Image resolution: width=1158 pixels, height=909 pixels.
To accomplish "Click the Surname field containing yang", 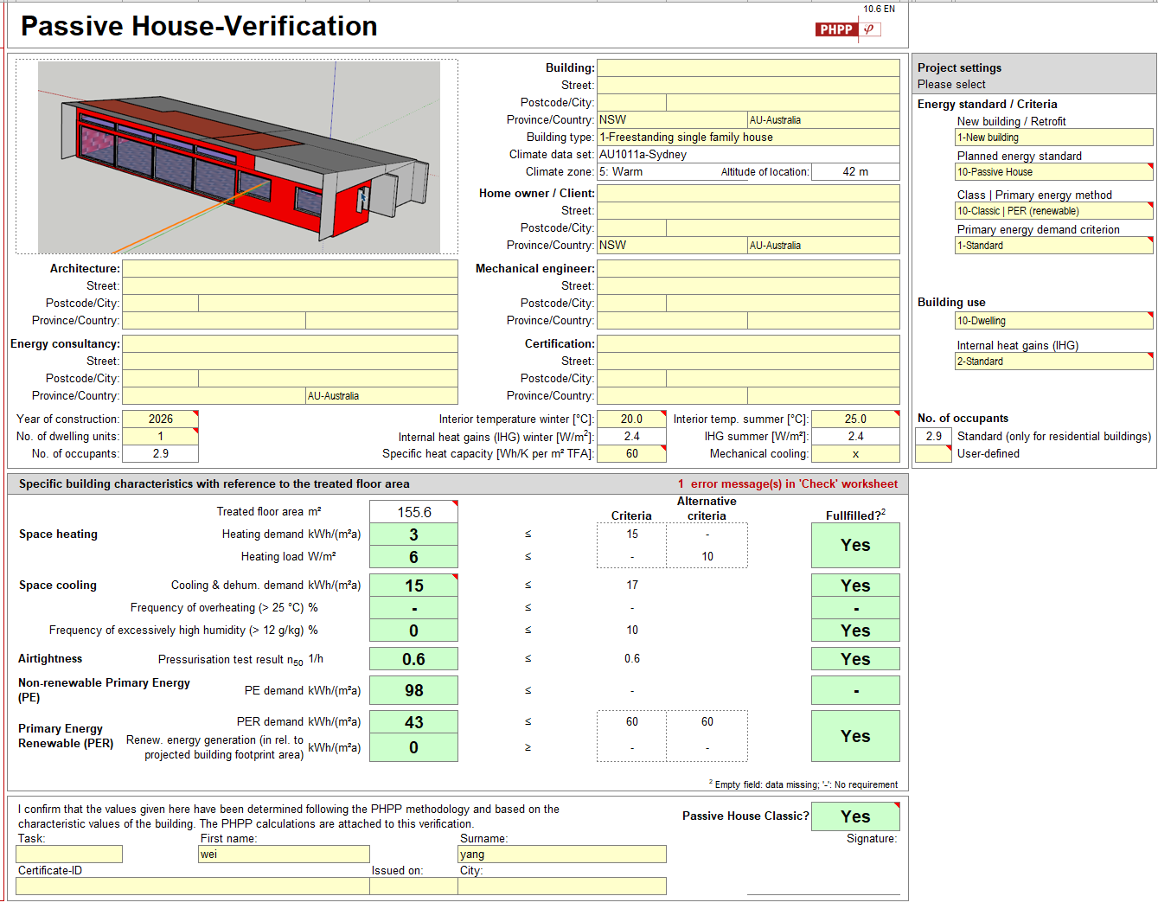I will [x=562, y=855].
